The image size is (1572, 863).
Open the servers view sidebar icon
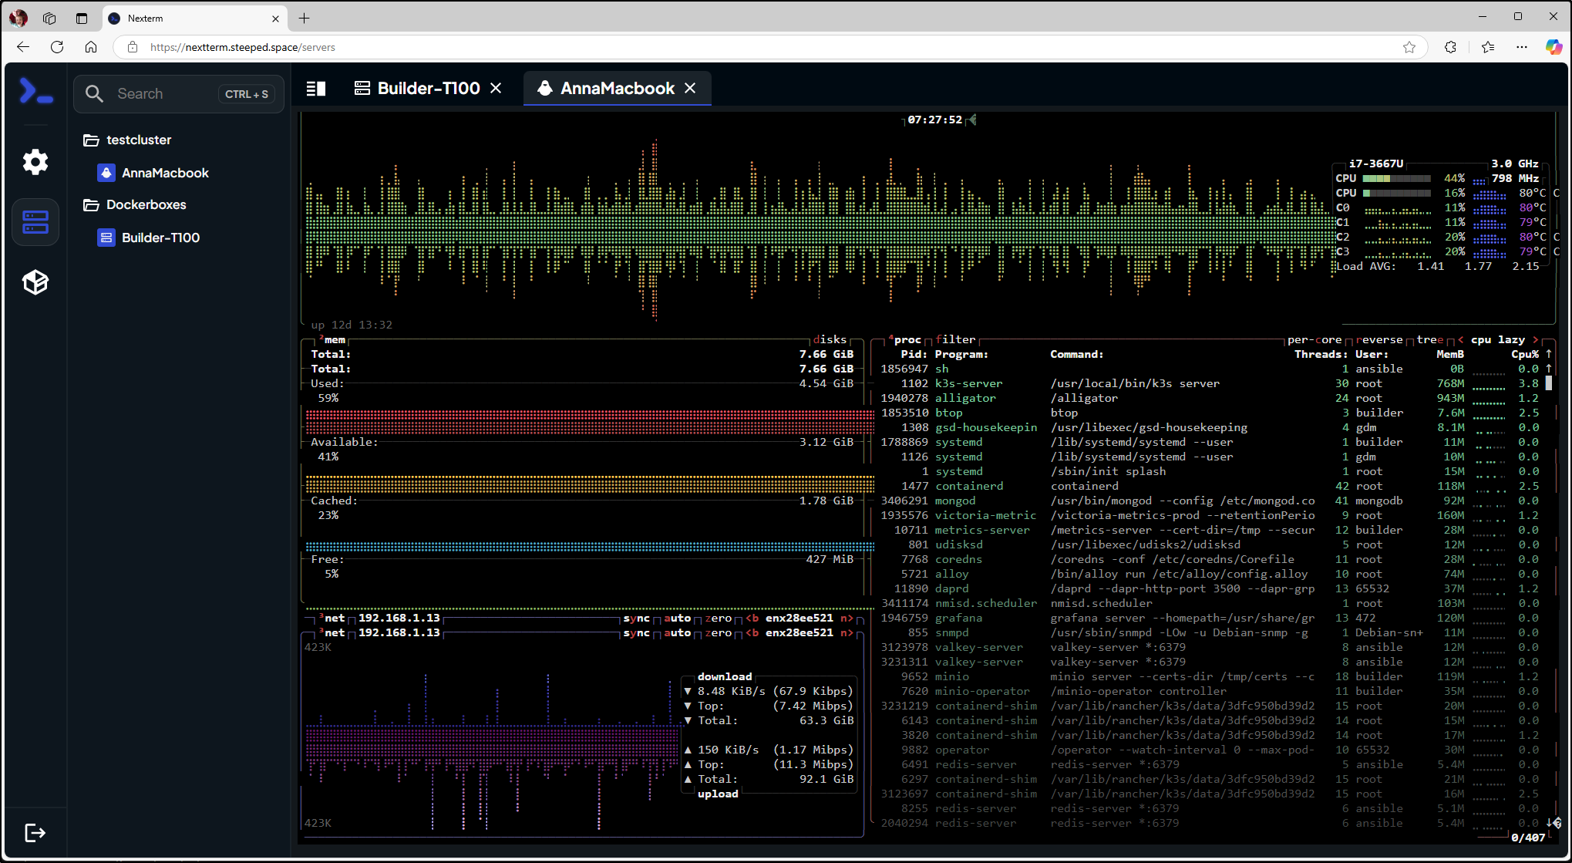35,222
